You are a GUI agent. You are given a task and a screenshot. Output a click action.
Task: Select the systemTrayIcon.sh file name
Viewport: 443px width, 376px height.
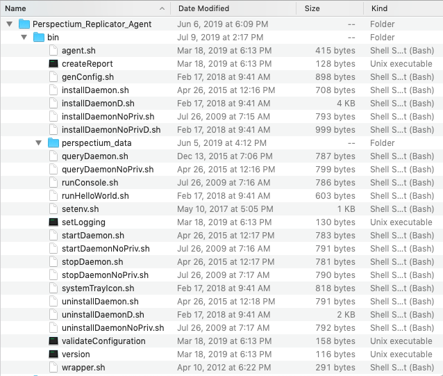coord(98,288)
